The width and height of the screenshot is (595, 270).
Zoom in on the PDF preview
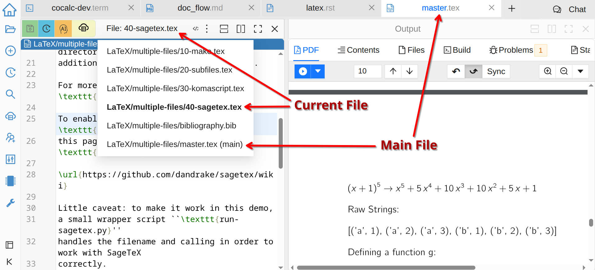pyautogui.click(x=547, y=71)
